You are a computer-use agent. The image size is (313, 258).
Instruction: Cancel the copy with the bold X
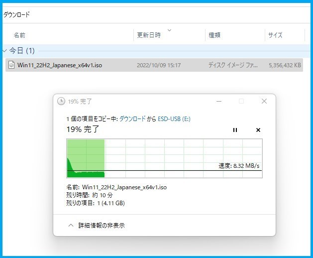[x=258, y=130]
